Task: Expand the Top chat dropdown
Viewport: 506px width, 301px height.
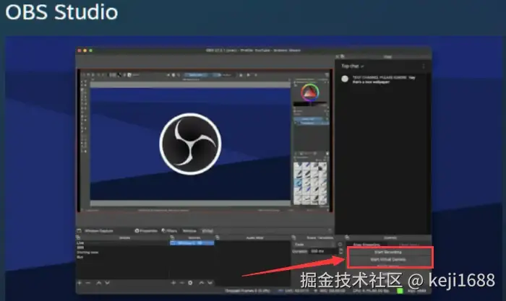Action: click(353, 66)
